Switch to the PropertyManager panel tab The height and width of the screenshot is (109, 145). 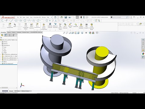pyautogui.click(x=6, y=35)
